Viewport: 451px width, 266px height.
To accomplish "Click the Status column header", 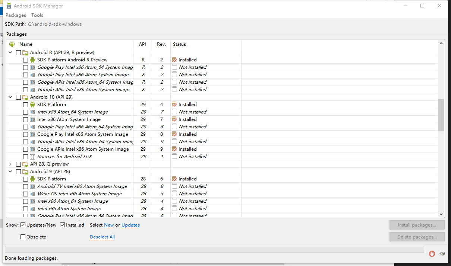I will pos(206,44).
